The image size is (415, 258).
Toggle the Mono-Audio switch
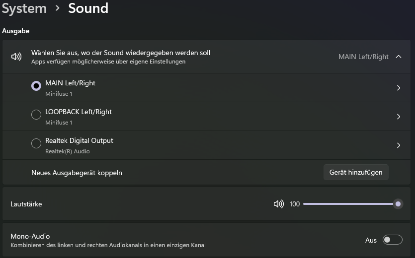point(392,240)
